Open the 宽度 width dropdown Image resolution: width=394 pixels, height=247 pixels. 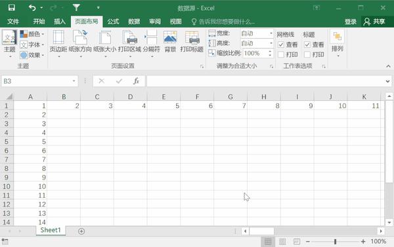coord(271,33)
